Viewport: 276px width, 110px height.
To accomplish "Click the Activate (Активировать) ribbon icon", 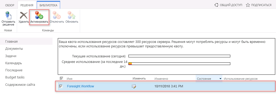I will point(39,15).
